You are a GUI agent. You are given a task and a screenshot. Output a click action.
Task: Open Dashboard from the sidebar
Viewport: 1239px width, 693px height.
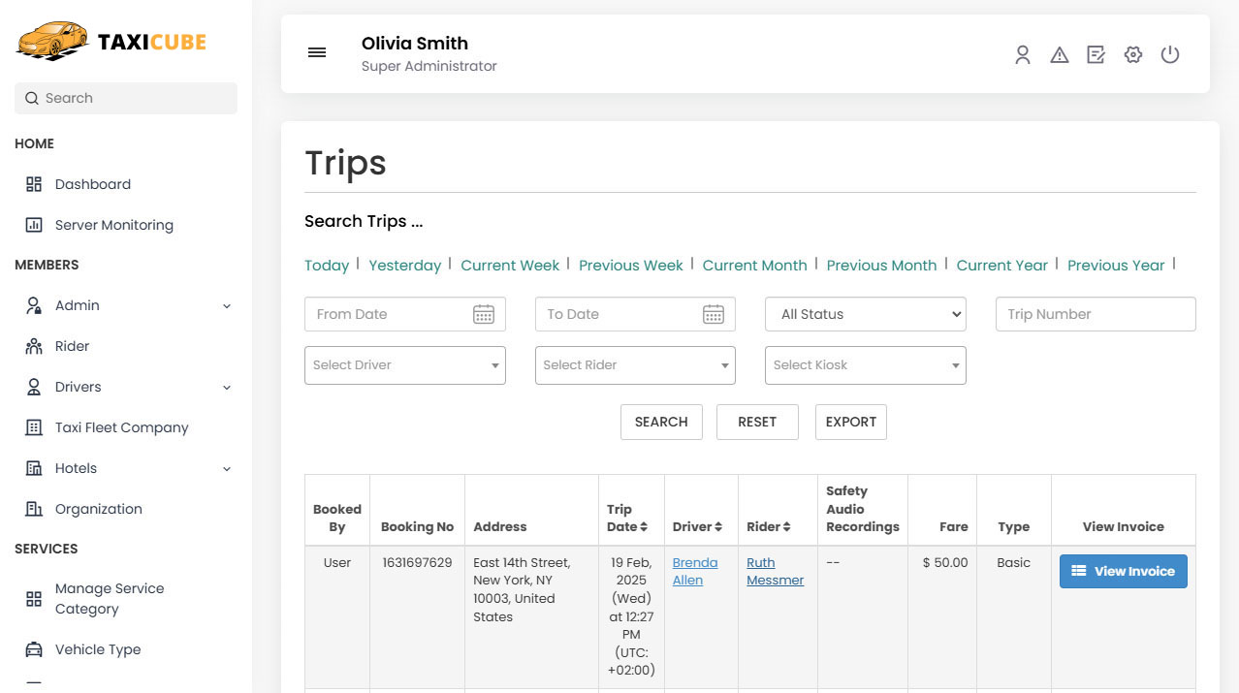(92, 184)
